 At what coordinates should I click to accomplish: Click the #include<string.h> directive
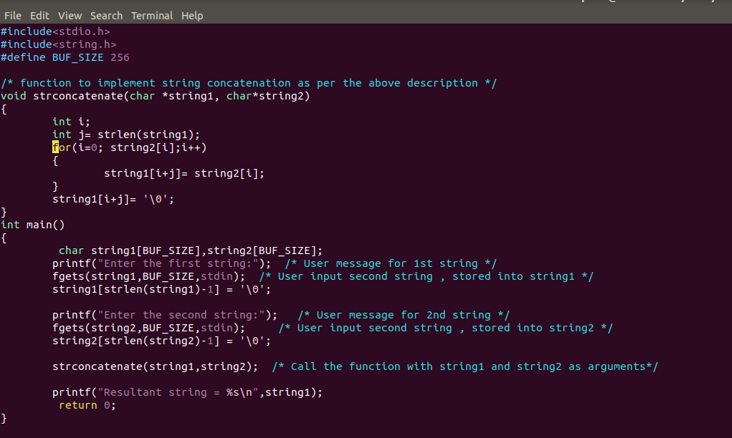(x=58, y=44)
